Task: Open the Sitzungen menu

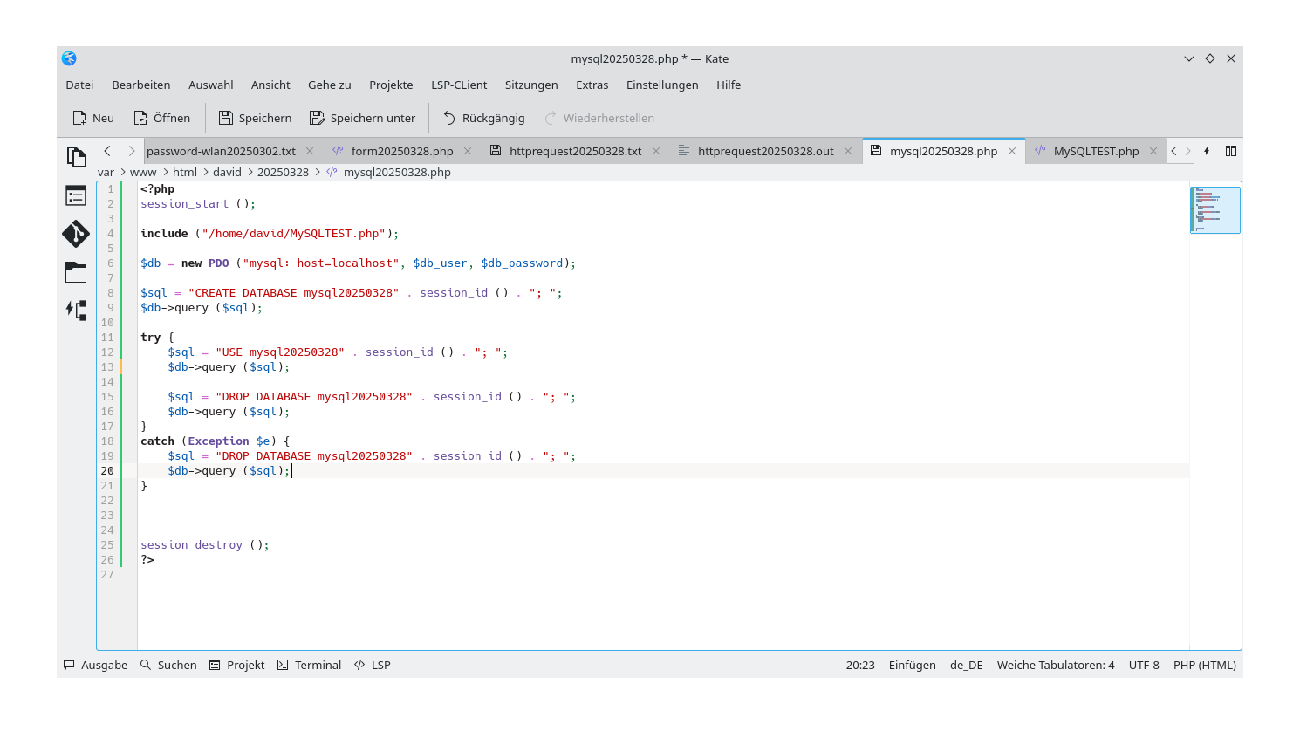Action: [531, 85]
